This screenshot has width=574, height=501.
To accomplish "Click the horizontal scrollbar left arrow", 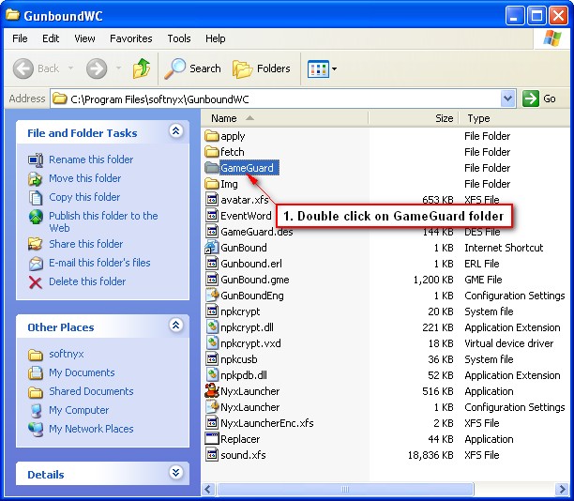I will point(208,490).
